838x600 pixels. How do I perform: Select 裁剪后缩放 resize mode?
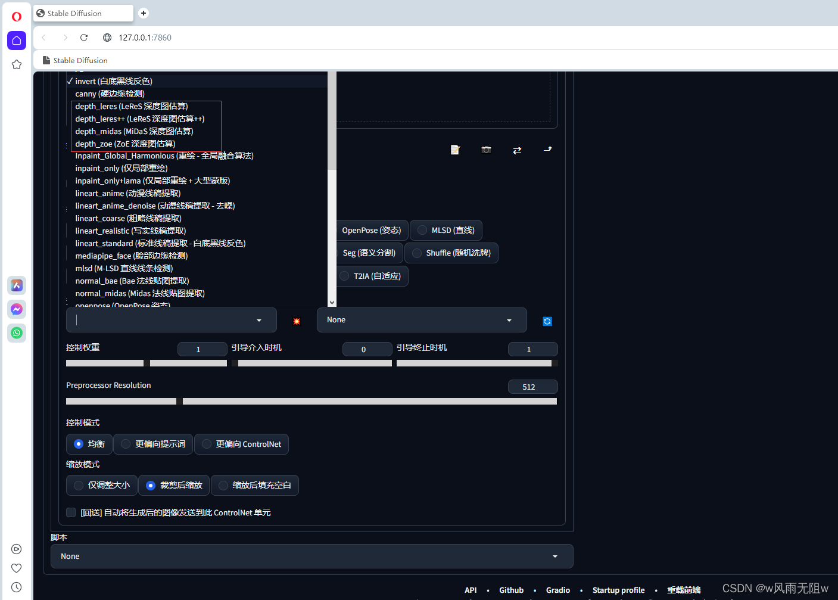pyautogui.click(x=174, y=485)
